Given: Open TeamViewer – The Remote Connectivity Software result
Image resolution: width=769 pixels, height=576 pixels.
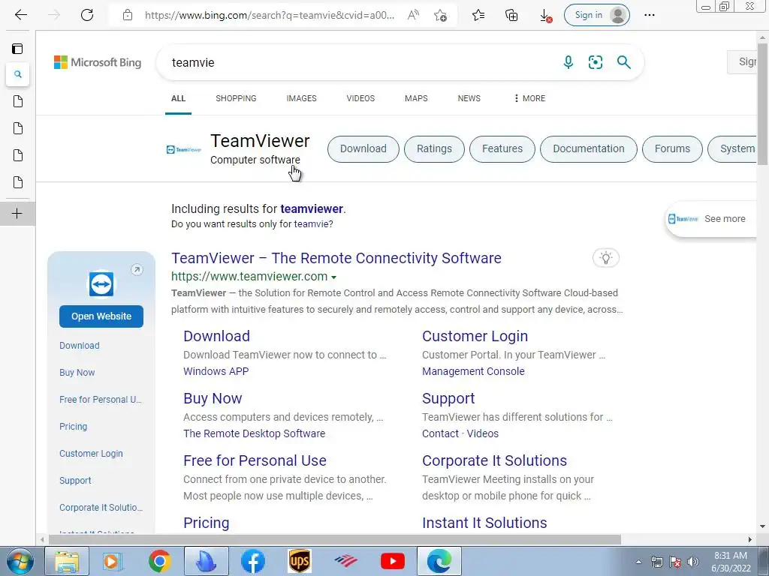Looking at the screenshot, I should (336, 258).
